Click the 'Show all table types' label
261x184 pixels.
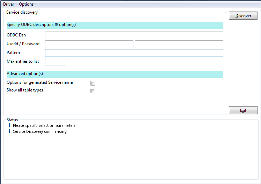tap(25, 90)
